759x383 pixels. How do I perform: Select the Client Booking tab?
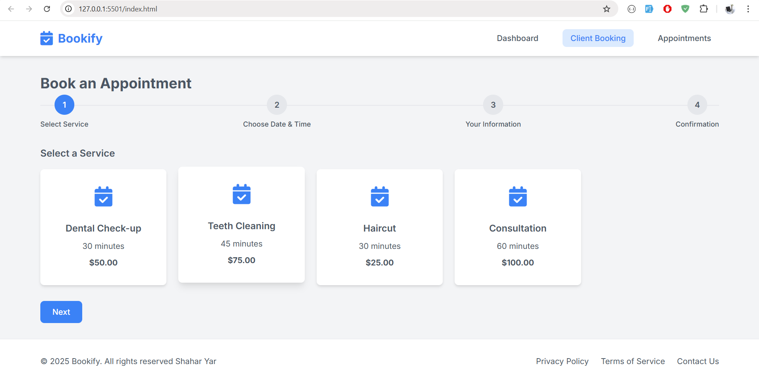[x=598, y=38]
